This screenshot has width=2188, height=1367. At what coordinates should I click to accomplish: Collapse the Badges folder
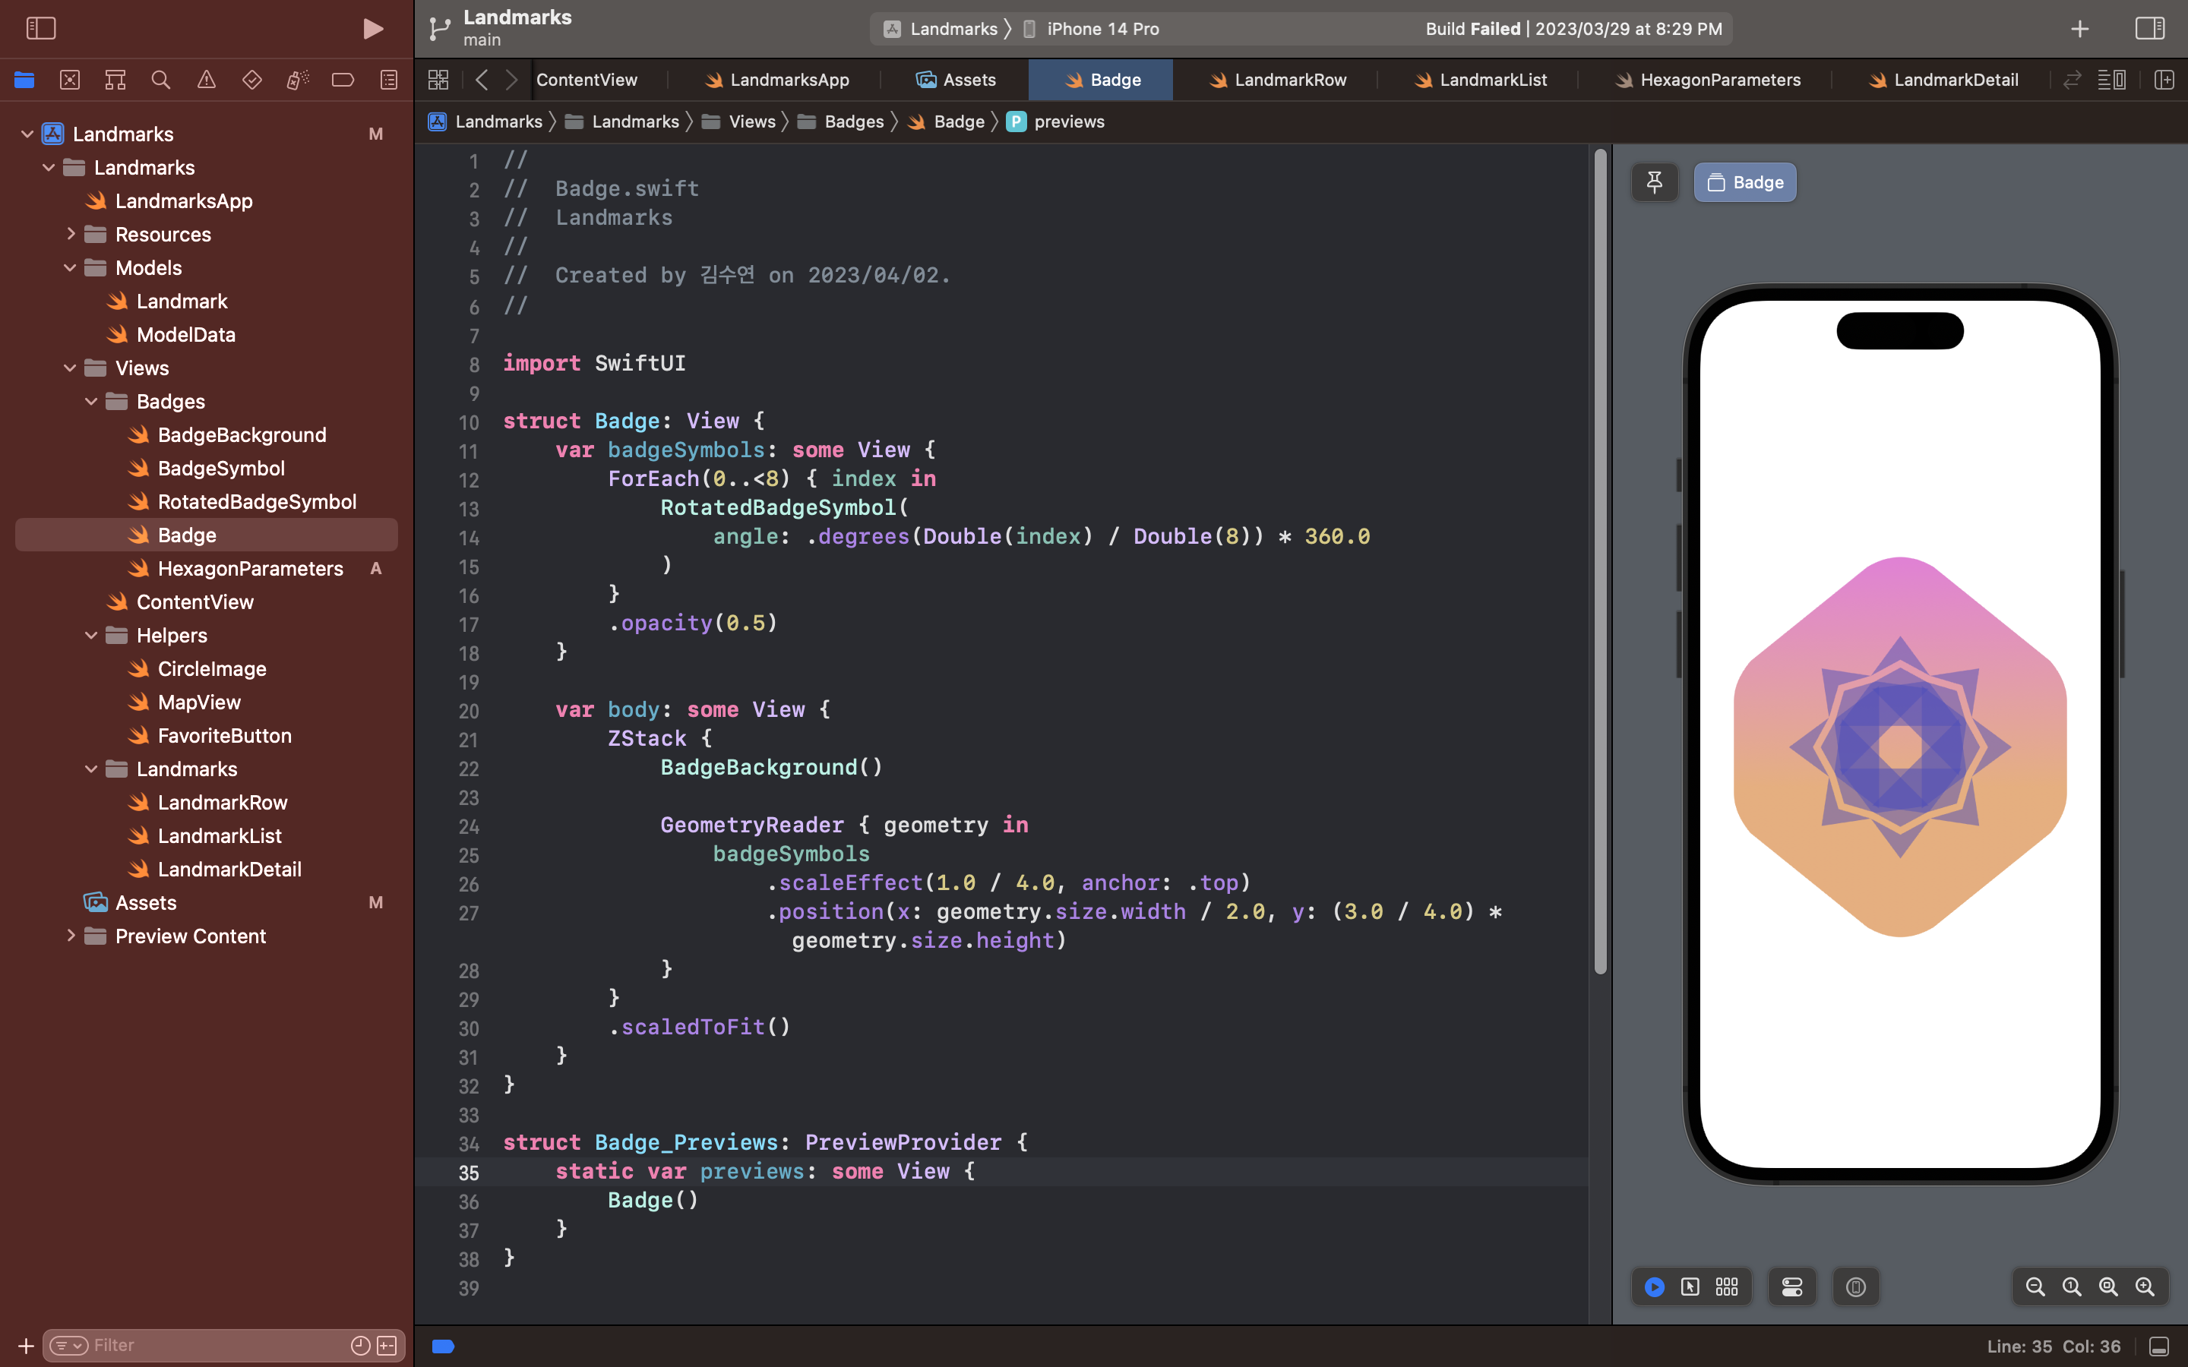pyautogui.click(x=91, y=402)
